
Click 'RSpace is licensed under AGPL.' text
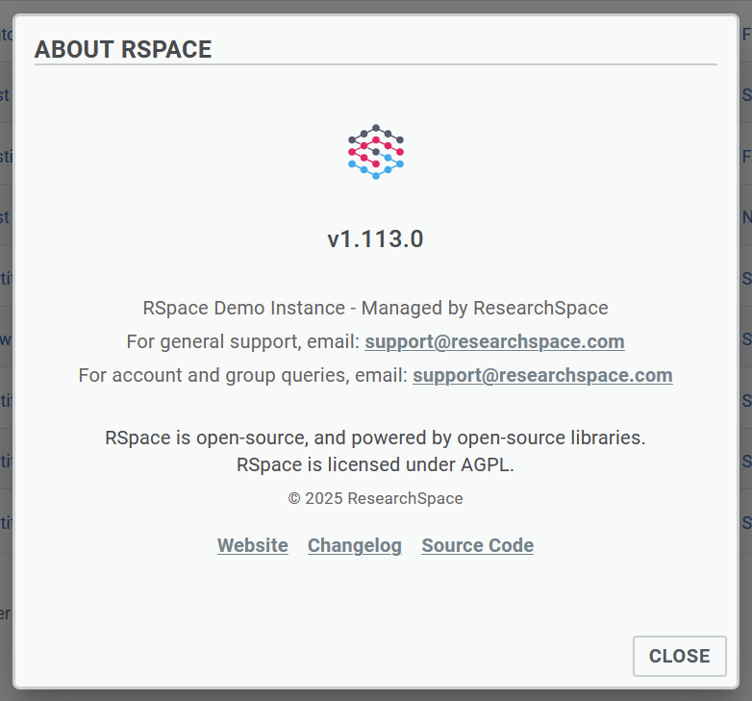pyautogui.click(x=376, y=464)
